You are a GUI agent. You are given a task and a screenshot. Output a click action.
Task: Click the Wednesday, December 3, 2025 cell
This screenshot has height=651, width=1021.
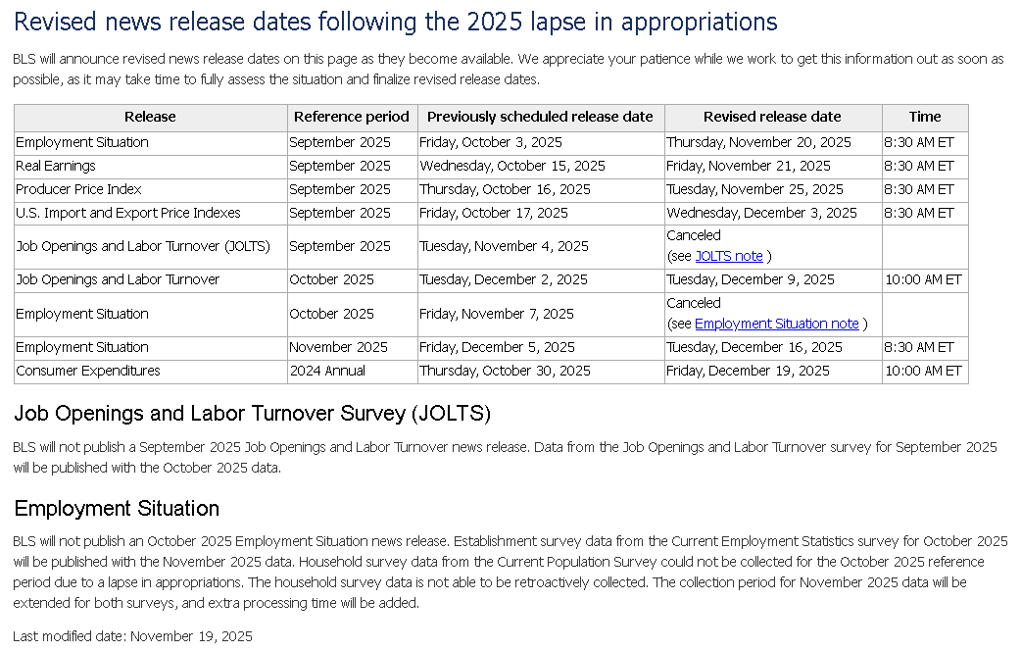[761, 213]
